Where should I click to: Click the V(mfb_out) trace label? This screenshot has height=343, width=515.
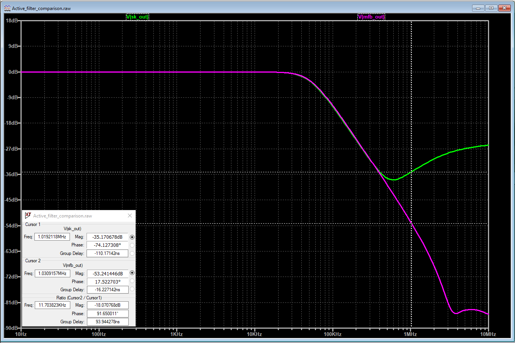tap(371, 17)
